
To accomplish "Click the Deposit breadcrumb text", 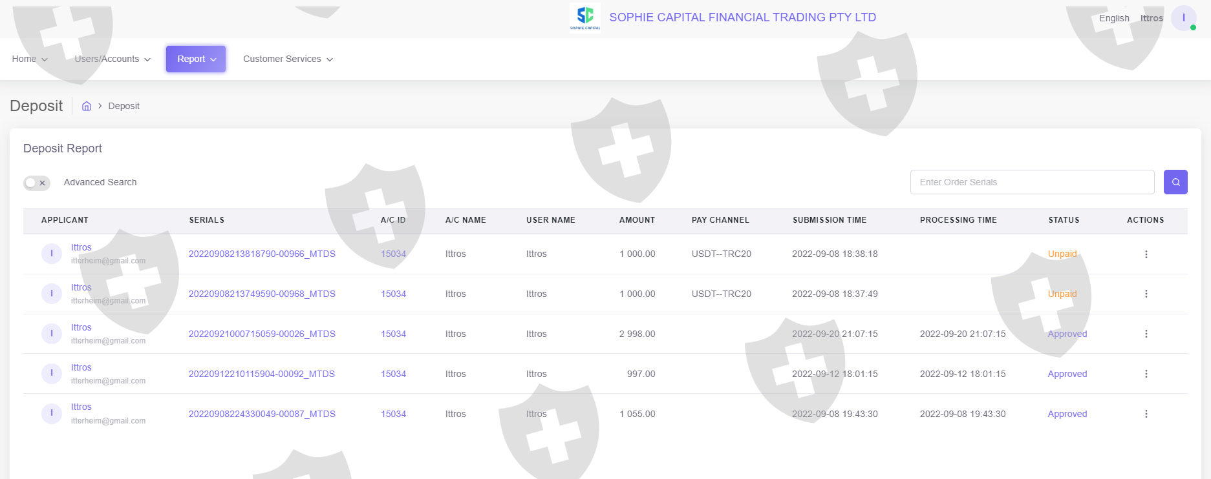I will [123, 106].
